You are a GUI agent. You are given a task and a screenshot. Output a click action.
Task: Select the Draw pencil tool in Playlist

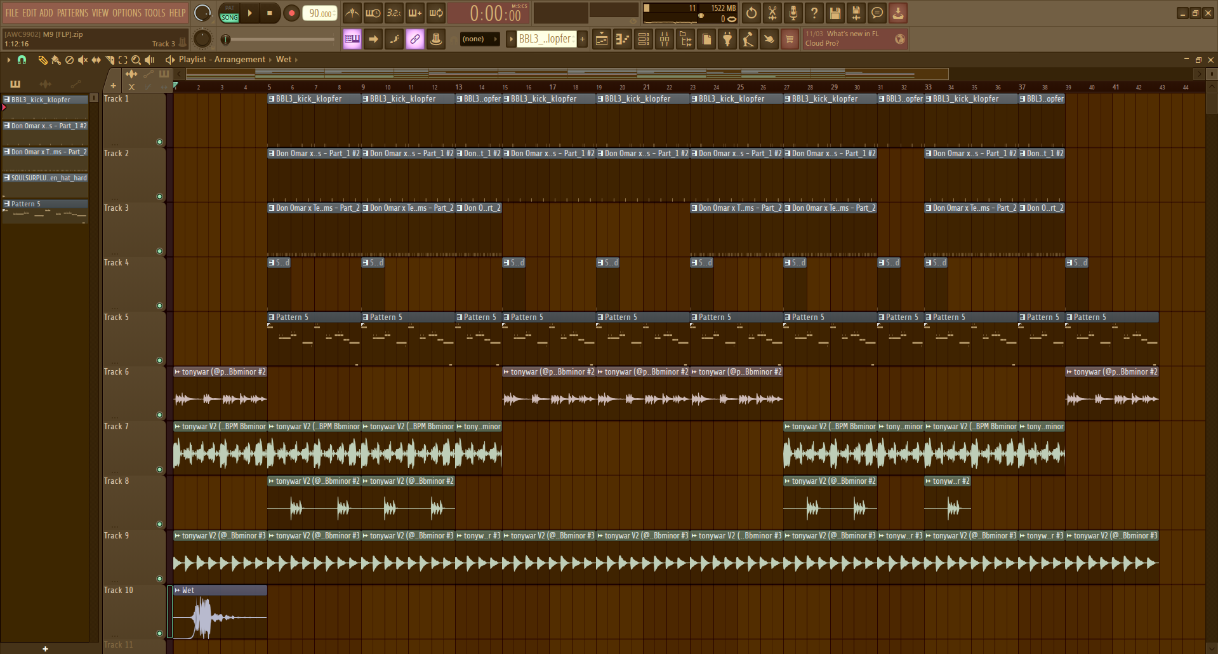point(43,60)
